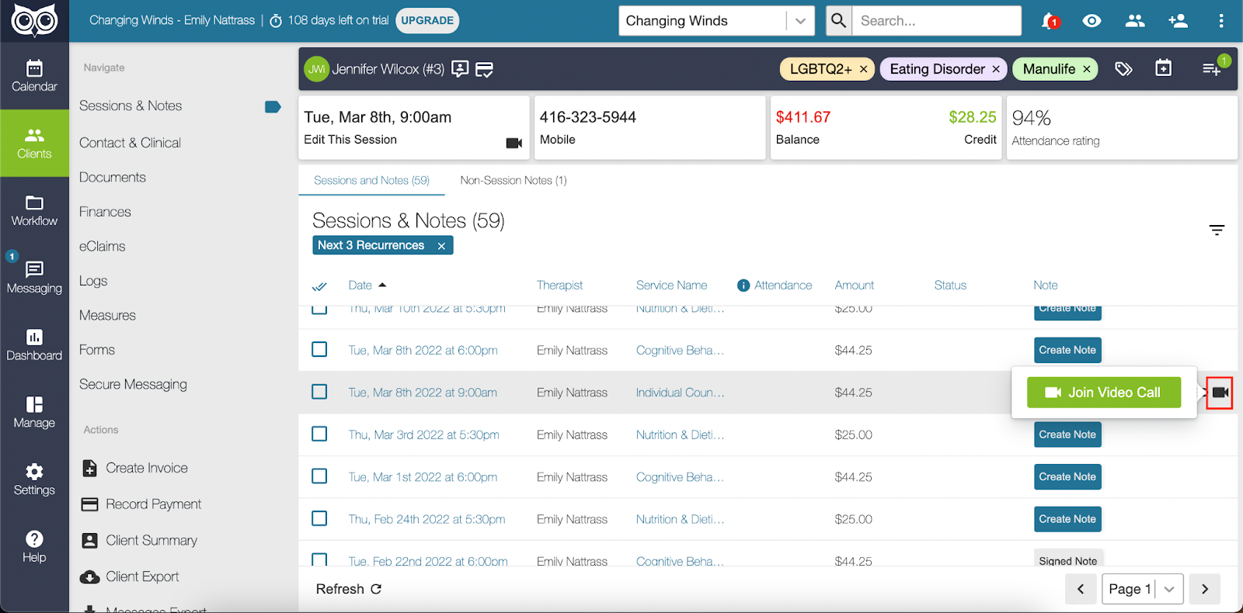Viewport: 1243px width, 613px height.
Task: Click the Refresh control
Action: pos(349,589)
